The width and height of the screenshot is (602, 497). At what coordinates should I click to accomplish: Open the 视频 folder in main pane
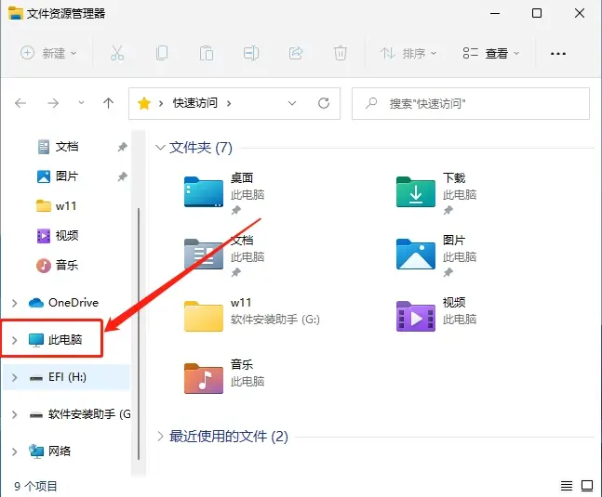pyautogui.click(x=416, y=316)
